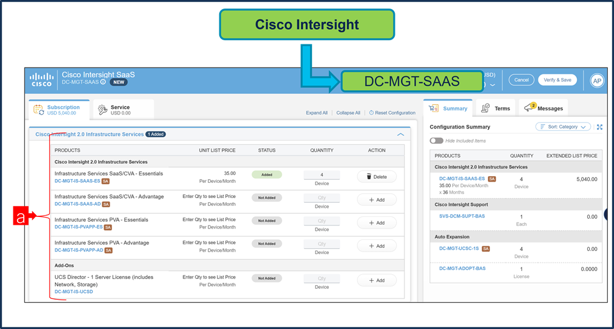Click Qty field for DC-MGT-IS-UCSD
Image resolution: width=614 pixels, height=329 pixels.
tap(322, 278)
